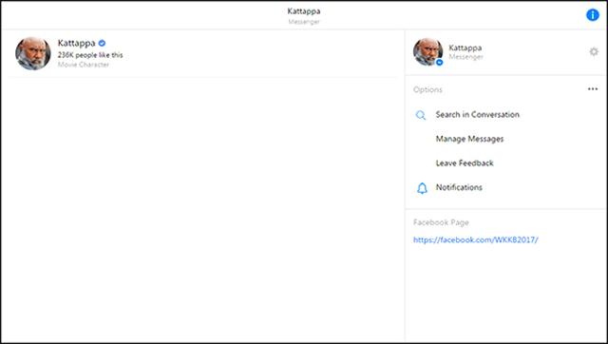608x344 pixels.
Task: Click "236K people like this" text
Action: 90,55
